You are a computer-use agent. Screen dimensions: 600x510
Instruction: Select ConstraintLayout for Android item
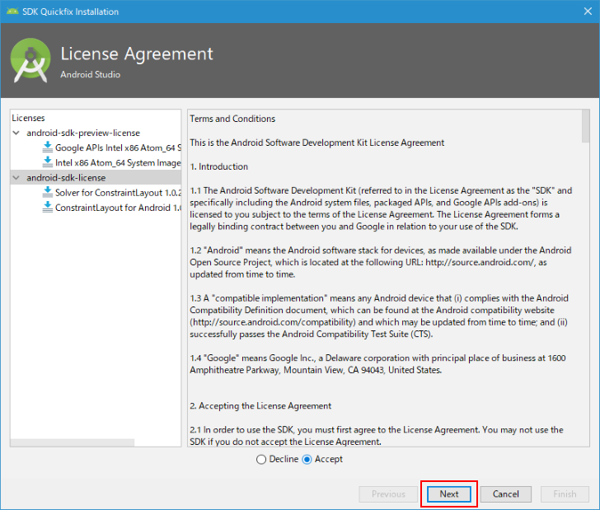click(x=118, y=208)
